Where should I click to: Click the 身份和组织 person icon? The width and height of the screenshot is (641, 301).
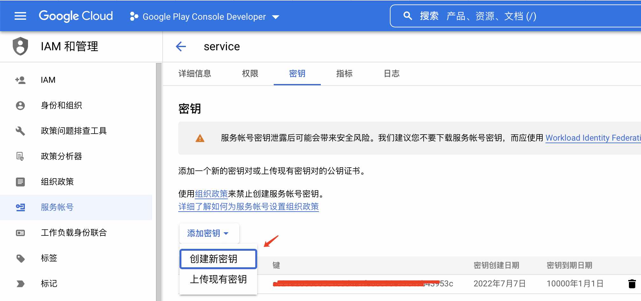pyautogui.click(x=20, y=105)
